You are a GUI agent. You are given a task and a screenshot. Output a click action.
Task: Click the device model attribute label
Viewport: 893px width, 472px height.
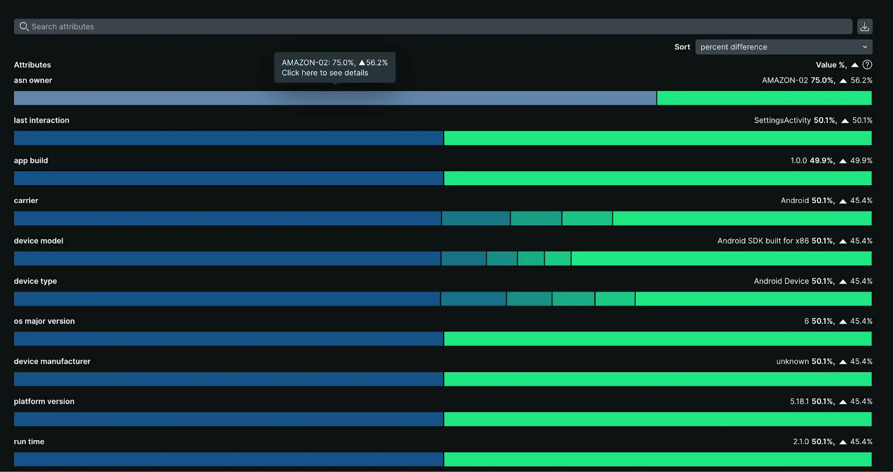pyautogui.click(x=39, y=241)
